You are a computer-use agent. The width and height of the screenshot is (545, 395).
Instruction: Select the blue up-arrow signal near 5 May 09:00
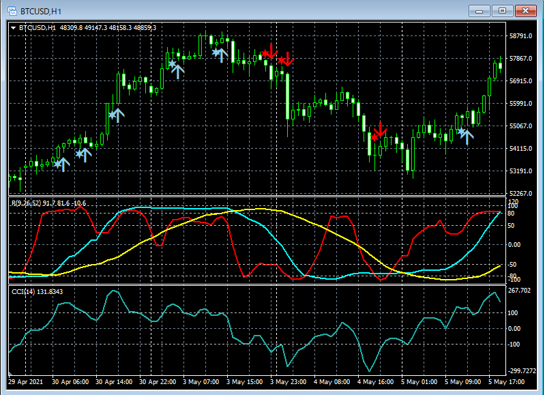click(x=467, y=137)
